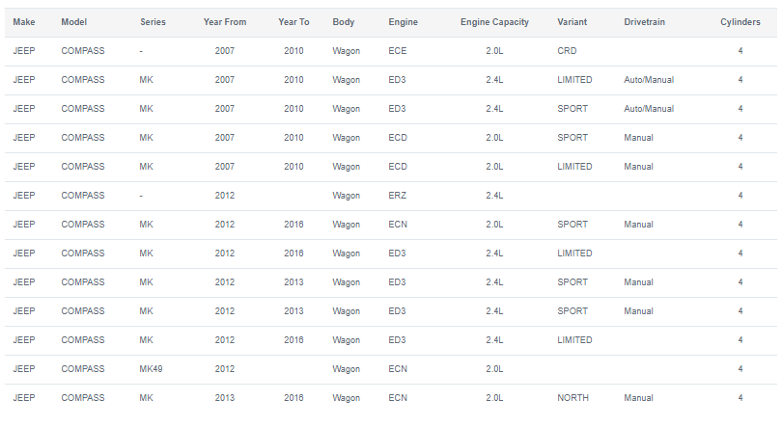The image size is (782, 427).
Task: Click the ERZ engine cell
Action: [398, 196]
